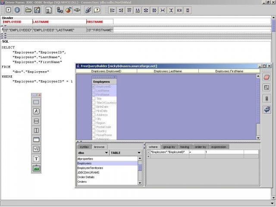
Task: Toggle the LastName column checkbox
Action: 94,91
